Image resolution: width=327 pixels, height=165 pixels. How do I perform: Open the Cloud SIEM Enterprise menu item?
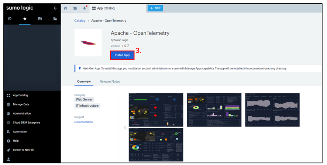pos(26,123)
